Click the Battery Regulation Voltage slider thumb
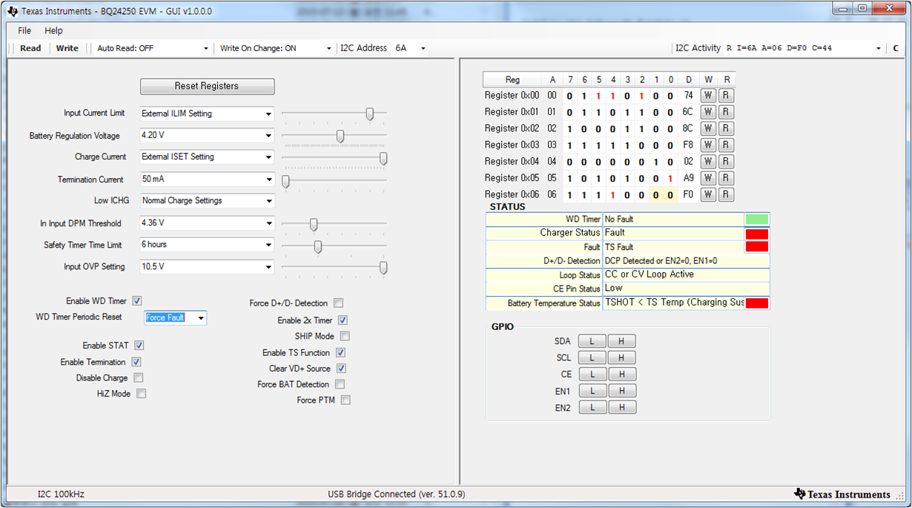912x508 pixels. [340, 136]
